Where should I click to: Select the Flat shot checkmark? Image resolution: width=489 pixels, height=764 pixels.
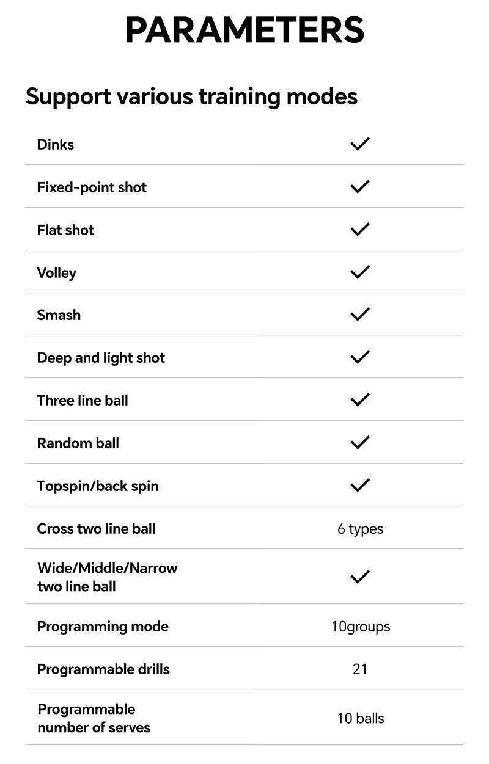[x=360, y=230]
